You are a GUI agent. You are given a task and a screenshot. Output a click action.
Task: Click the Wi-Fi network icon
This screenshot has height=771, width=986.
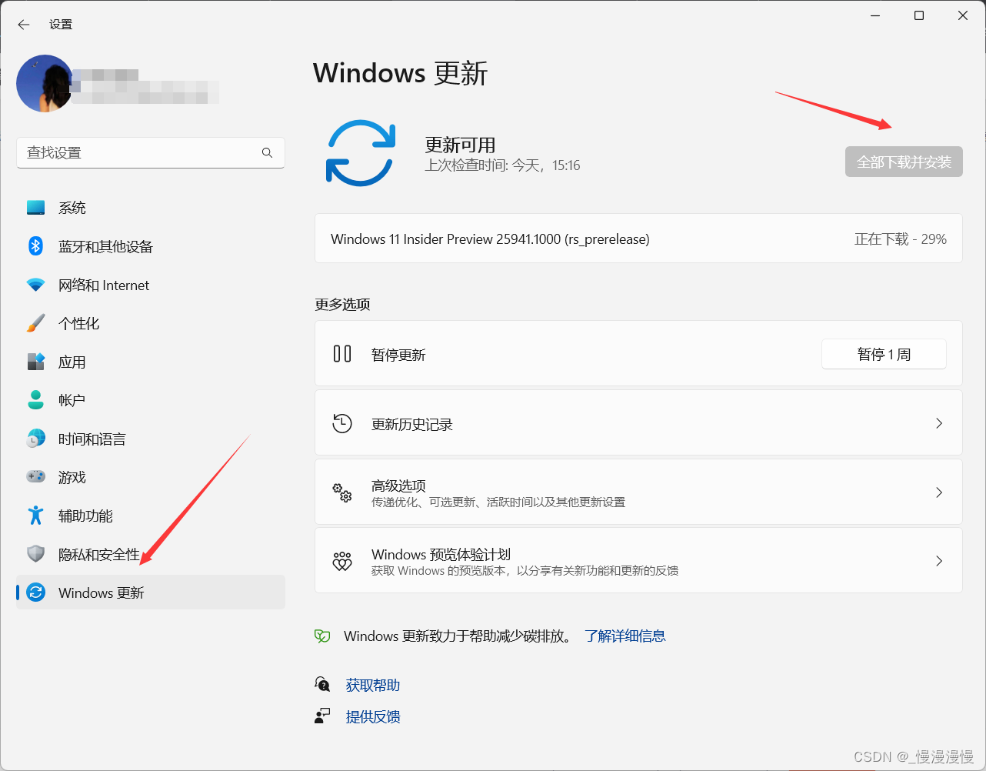(x=36, y=285)
